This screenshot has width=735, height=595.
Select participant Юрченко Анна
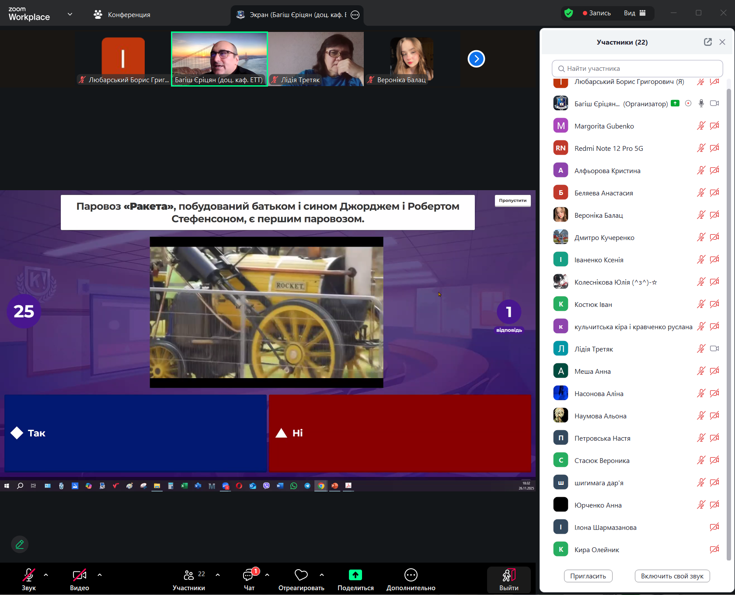click(x=636, y=505)
